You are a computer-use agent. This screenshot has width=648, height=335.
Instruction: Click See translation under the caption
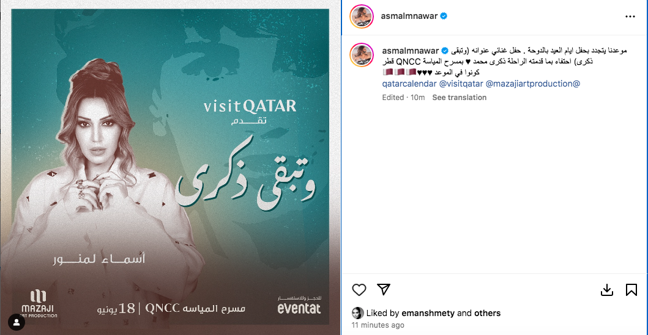pos(459,98)
